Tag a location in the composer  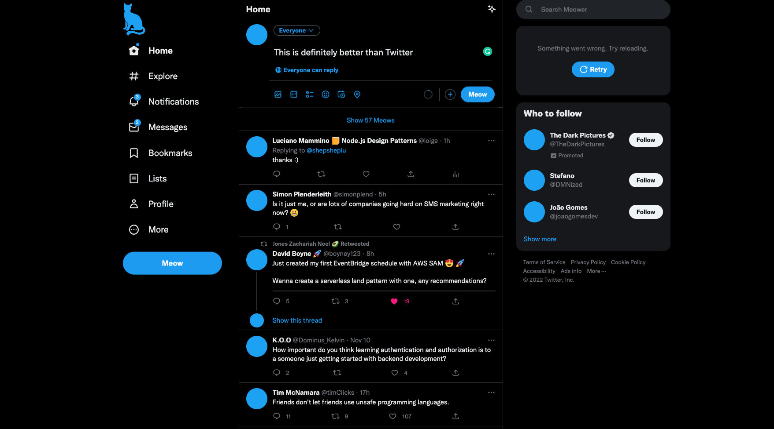click(357, 95)
